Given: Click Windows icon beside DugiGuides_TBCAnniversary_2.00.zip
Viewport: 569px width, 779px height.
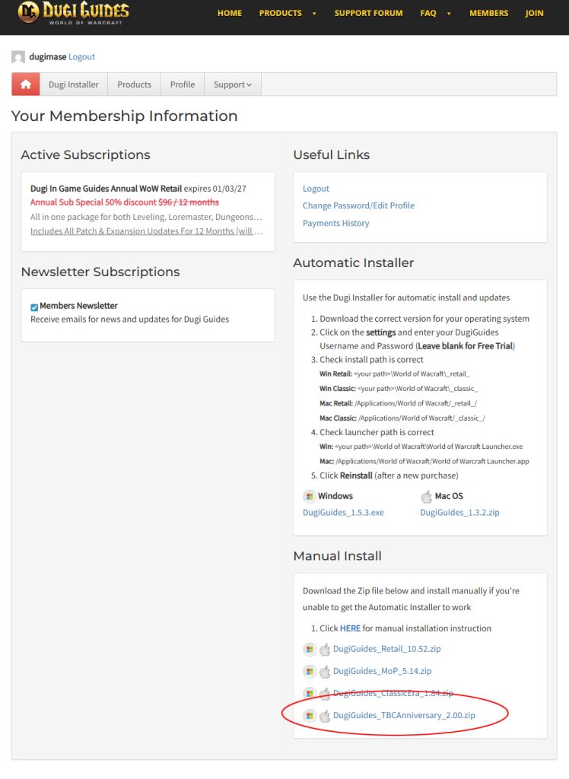Looking at the screenshot, I should point(309,716).
